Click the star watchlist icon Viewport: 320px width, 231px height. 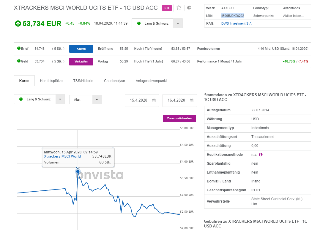pos(179,8)
